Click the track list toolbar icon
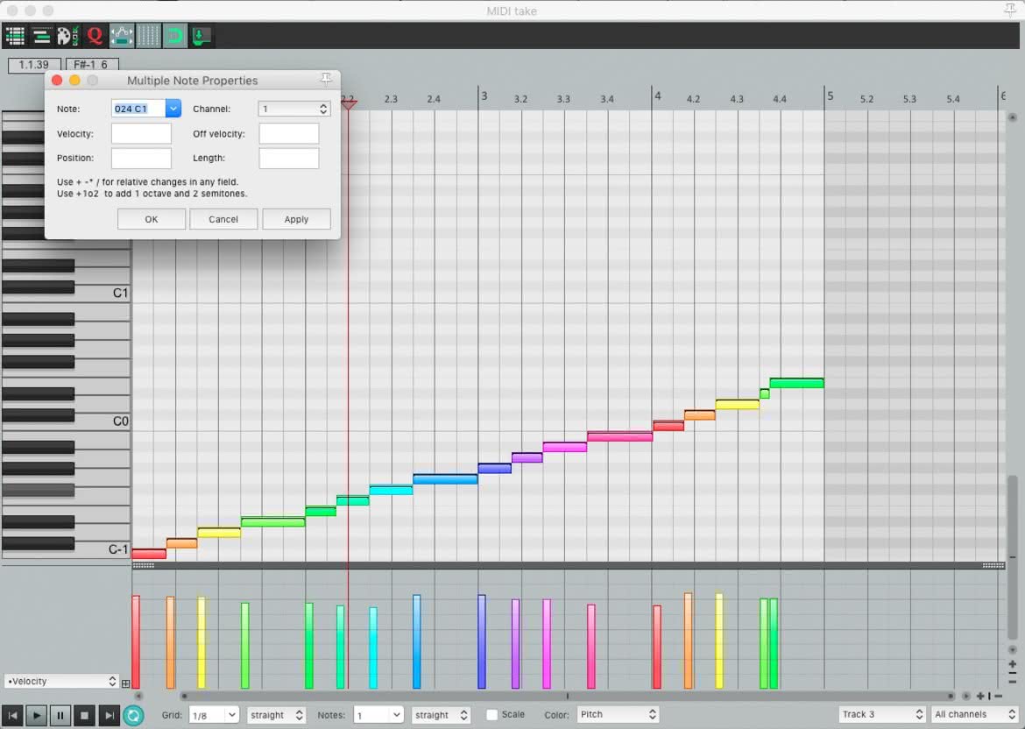The height and width of the screenshot is (729, 1025). click(42, 36)
